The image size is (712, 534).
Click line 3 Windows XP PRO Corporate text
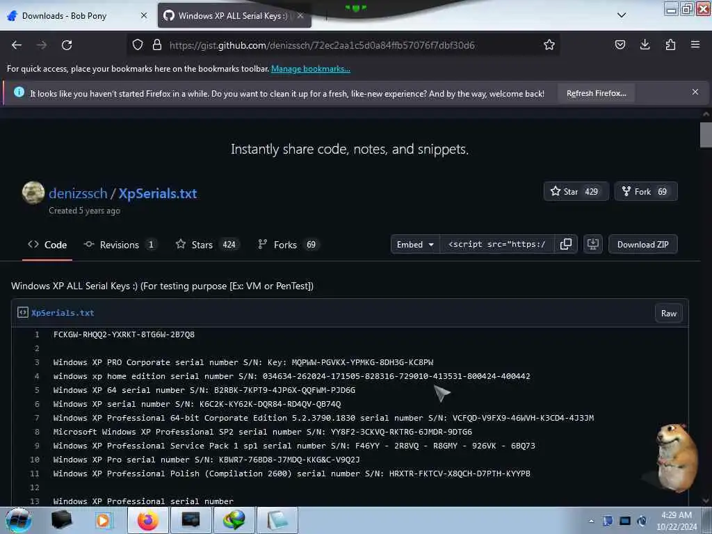point(243,362)
